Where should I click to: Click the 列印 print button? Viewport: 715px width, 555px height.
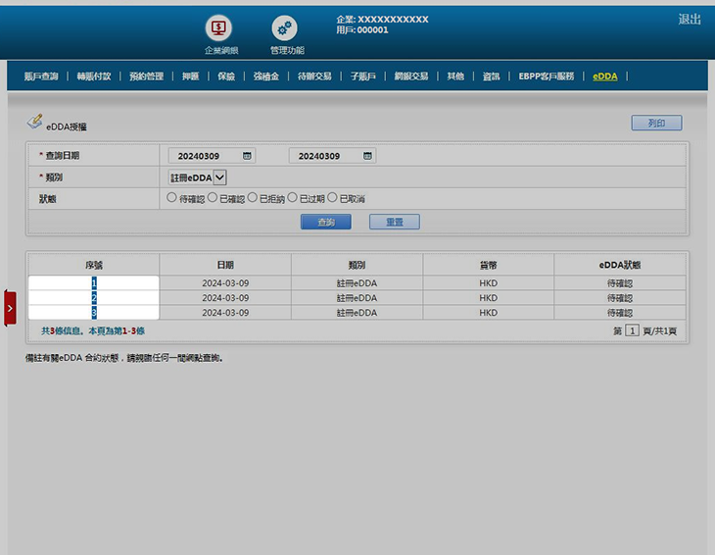tap(655, 124)
